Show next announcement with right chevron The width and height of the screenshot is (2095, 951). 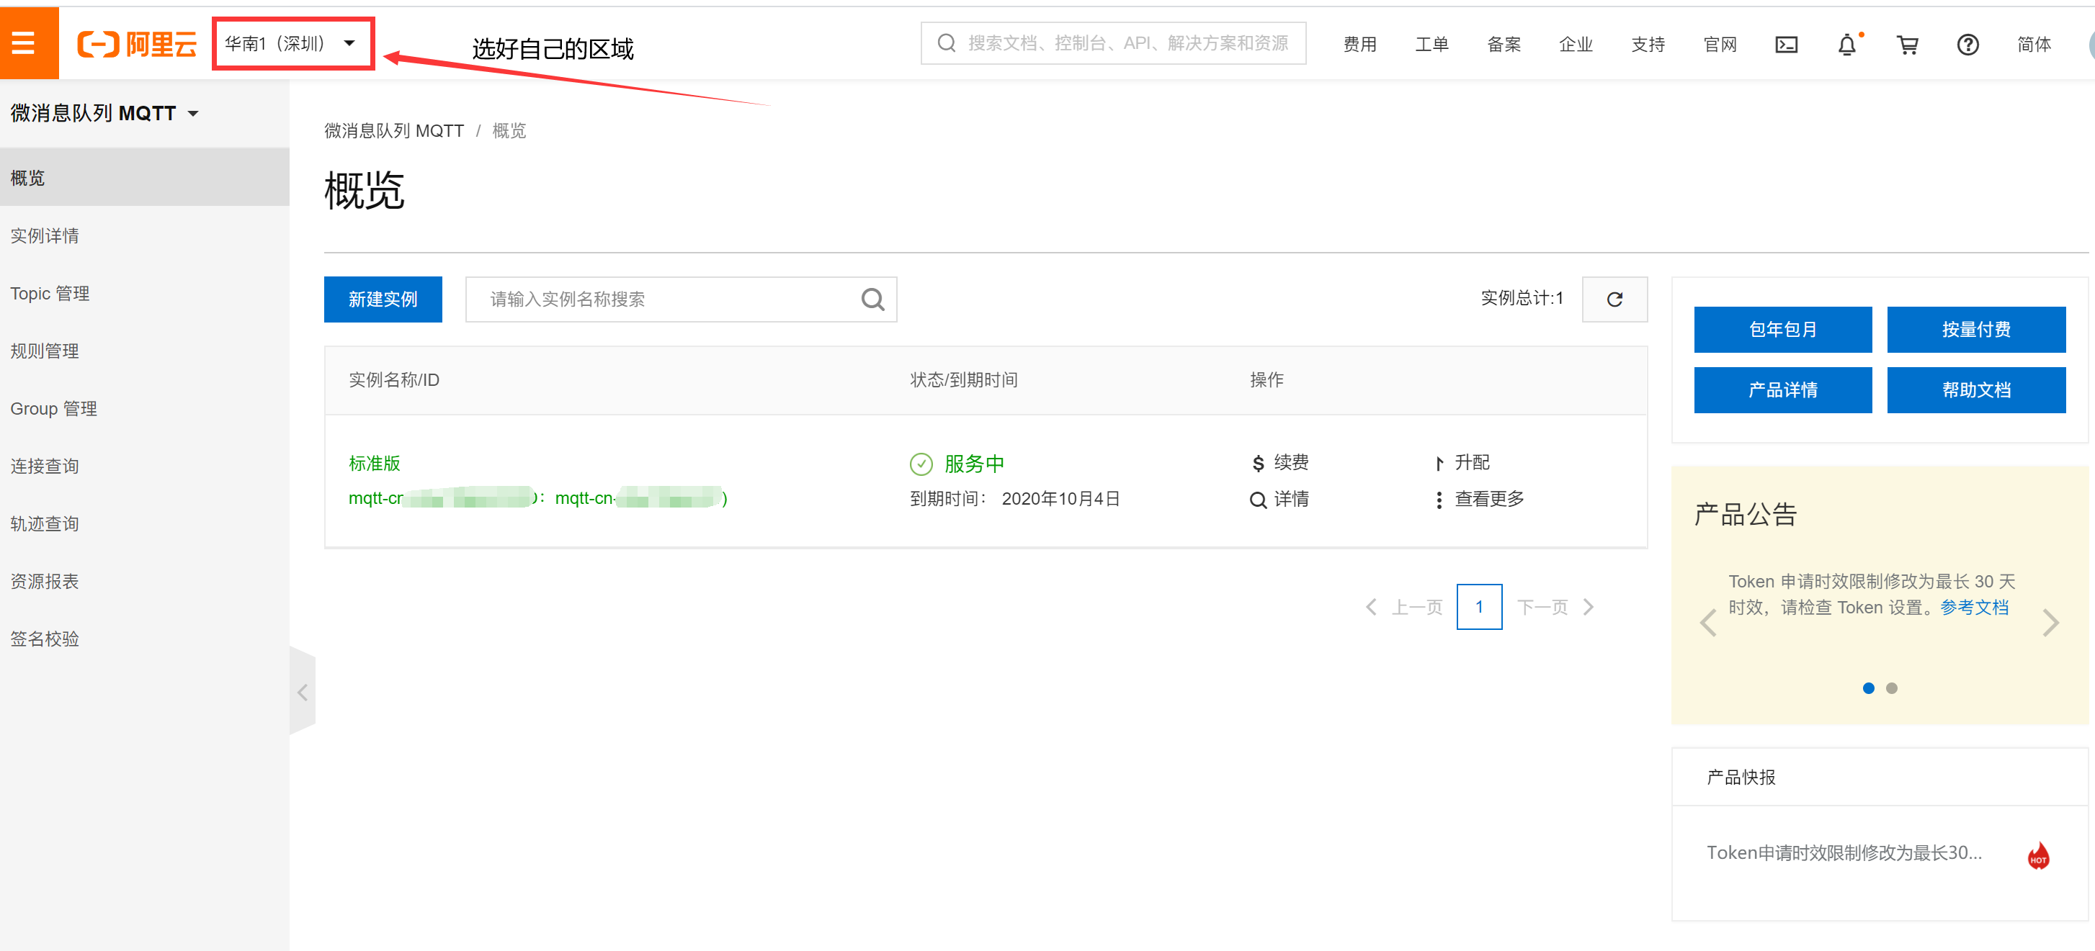coord(2050,623)
